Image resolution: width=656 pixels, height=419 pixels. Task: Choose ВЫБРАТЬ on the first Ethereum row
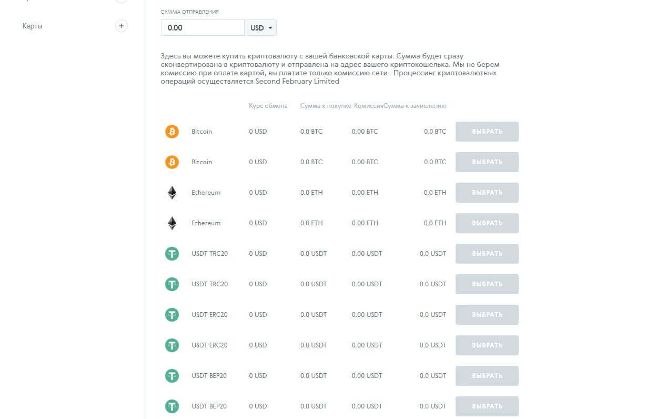click(487, 193)
